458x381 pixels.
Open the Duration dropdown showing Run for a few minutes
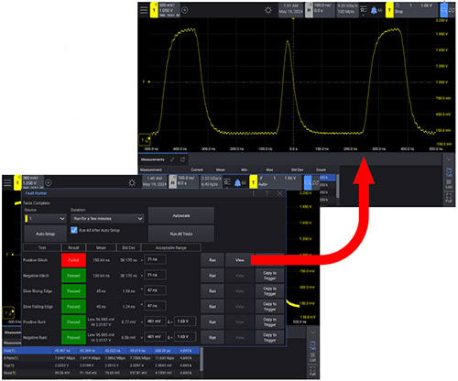[x=107, y=219]
